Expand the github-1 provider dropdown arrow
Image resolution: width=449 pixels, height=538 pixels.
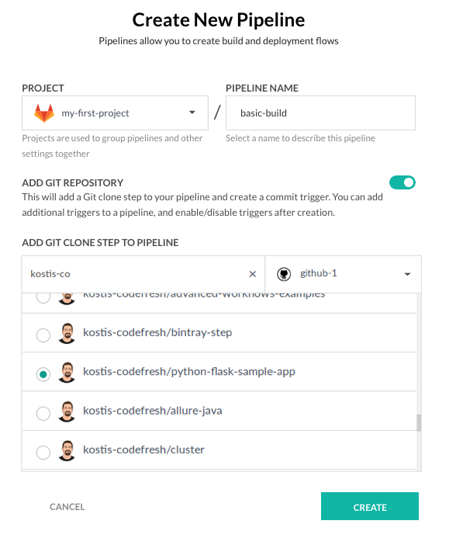(407, 274)
